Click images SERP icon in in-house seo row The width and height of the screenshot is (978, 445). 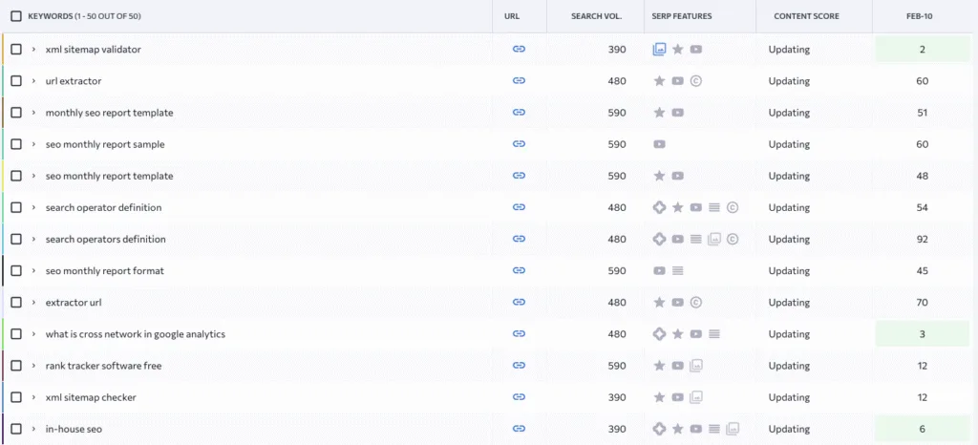[x=733, y=429]
